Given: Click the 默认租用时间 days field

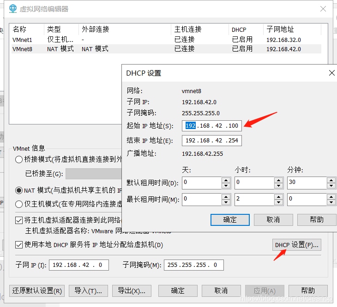Looking at the screenshot, I should tap(202, 183).
